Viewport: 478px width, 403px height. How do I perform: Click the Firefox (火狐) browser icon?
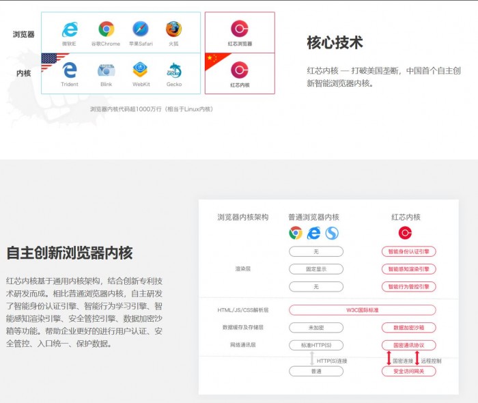[173, 29]
